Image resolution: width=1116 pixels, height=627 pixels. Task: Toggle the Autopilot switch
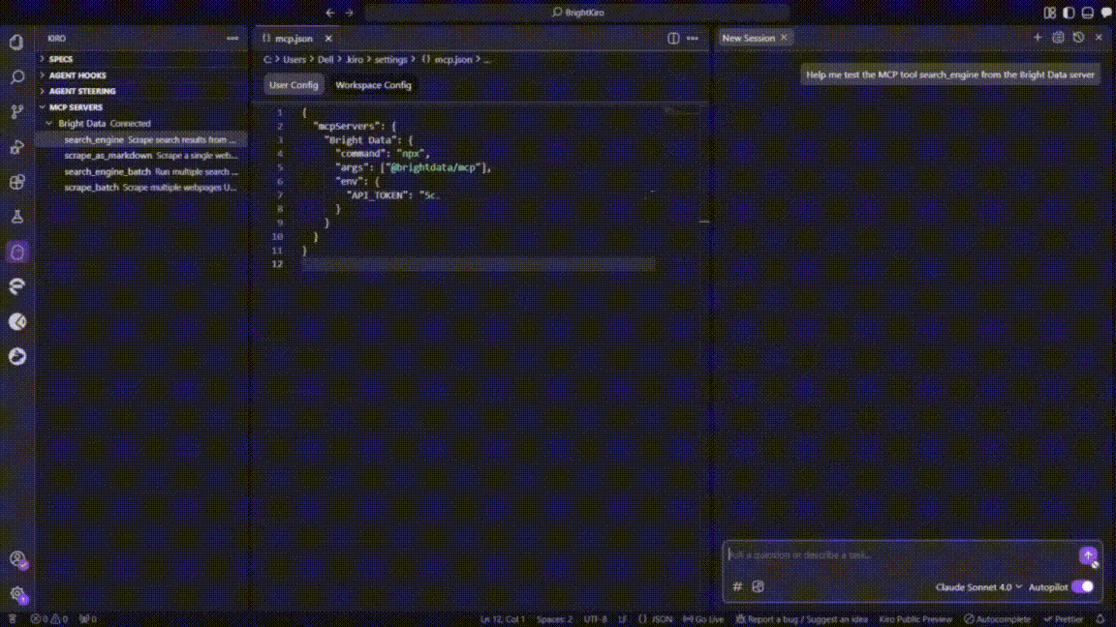[x=1082, y=586]
